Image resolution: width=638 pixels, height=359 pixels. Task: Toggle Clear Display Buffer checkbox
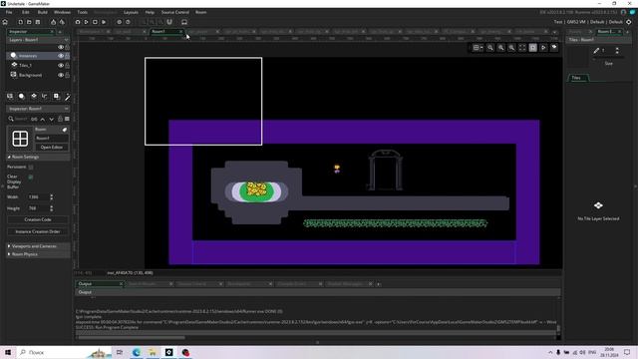tap(31, 178)
